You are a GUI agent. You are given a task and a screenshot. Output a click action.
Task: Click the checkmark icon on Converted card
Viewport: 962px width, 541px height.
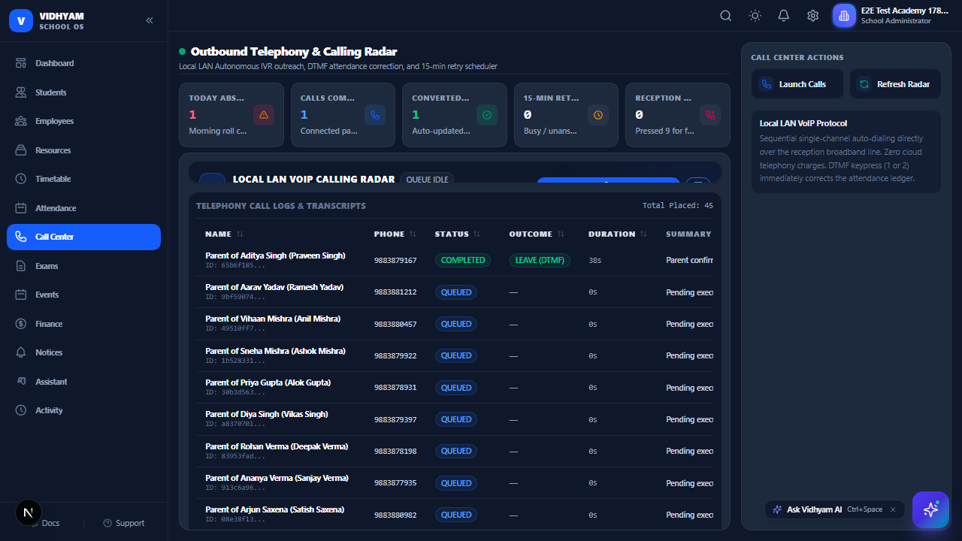[x=487, y=115]
